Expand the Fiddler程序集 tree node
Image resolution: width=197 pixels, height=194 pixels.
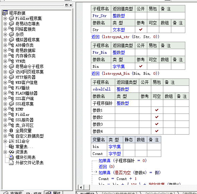(x=5, y=18)
